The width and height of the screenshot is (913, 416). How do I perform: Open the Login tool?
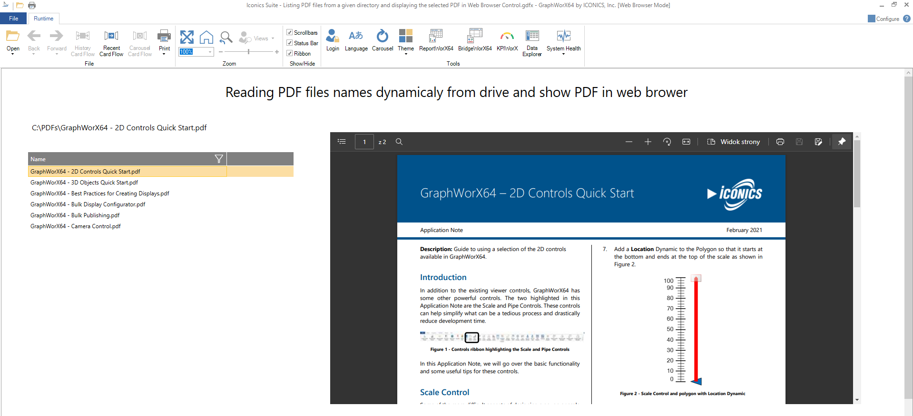point(333,40)
